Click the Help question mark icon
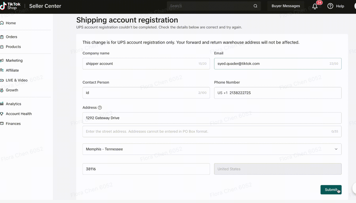 [330, 6]
